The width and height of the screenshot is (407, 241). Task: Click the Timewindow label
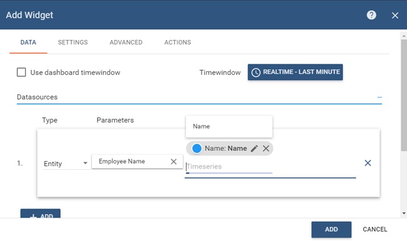point(220,72)
